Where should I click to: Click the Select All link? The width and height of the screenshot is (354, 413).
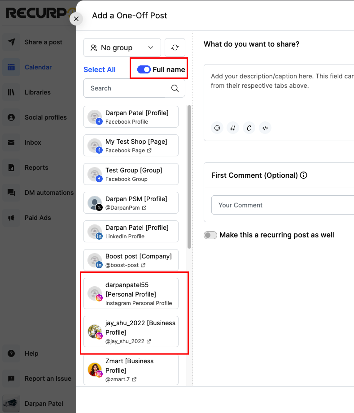[x=100, y=69]
